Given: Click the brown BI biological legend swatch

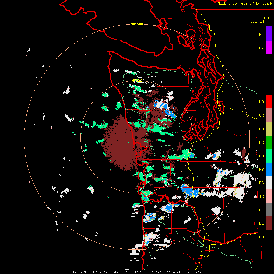Looking at the screenshot, I should pyautogui.click(x=269, y=223).
